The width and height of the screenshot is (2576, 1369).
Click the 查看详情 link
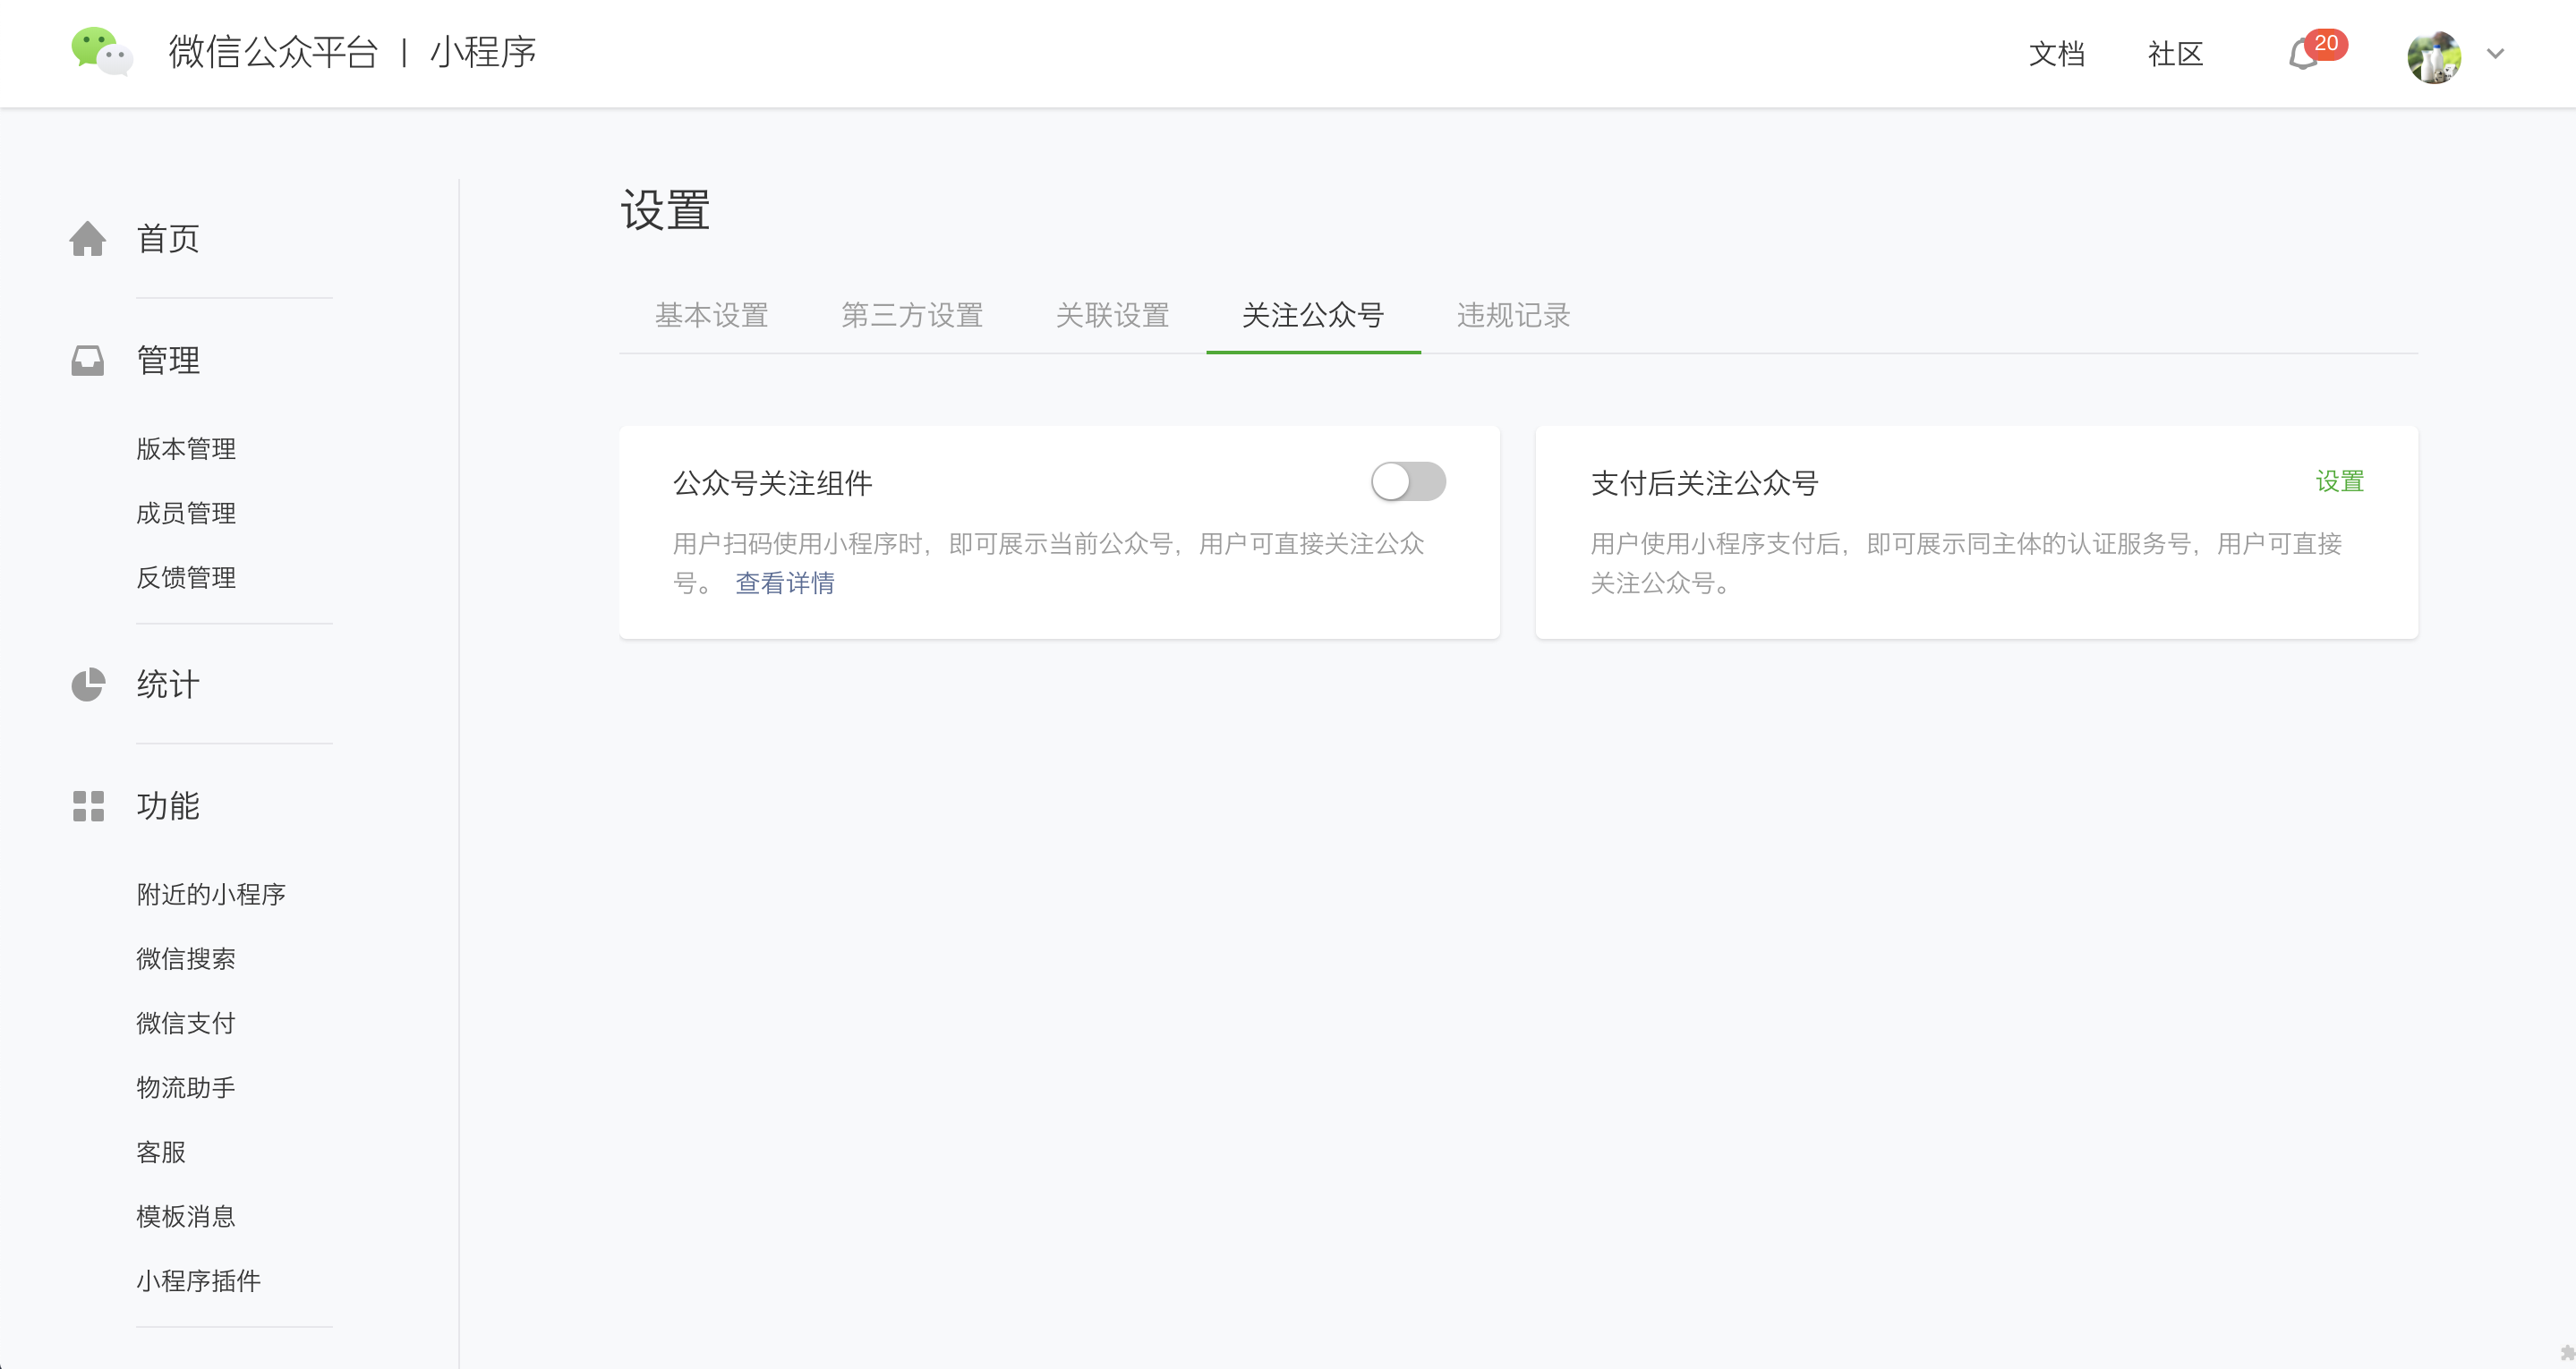coord(785,583)
